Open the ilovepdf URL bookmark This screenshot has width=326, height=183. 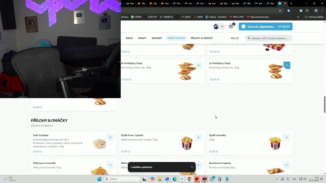point(258,17)
